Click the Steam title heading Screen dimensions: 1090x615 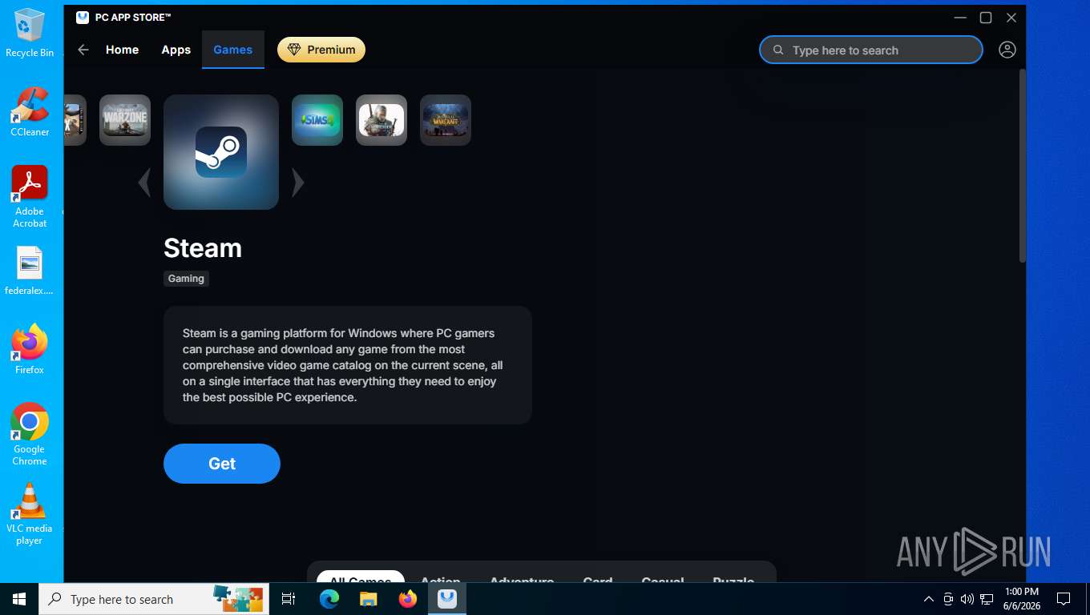[x=203, y=248]
